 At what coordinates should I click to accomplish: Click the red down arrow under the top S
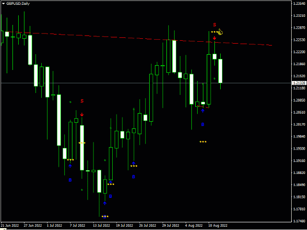[214, 37]
